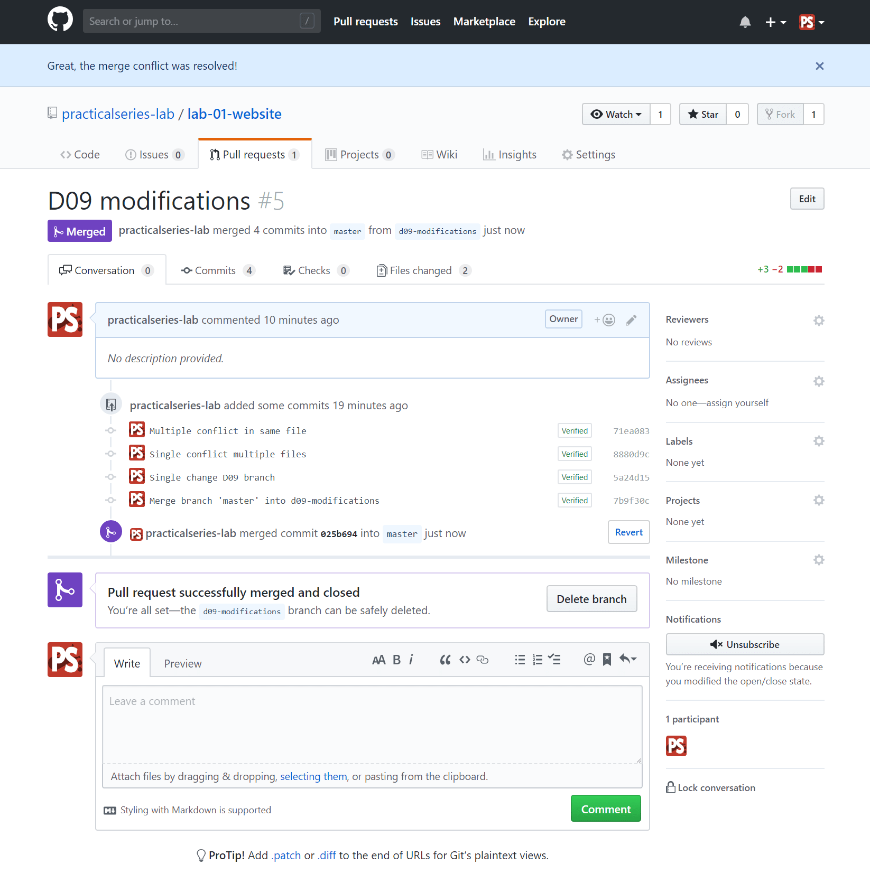
Task: Switch to the repository Issues tab
Action: click(154, 155)
